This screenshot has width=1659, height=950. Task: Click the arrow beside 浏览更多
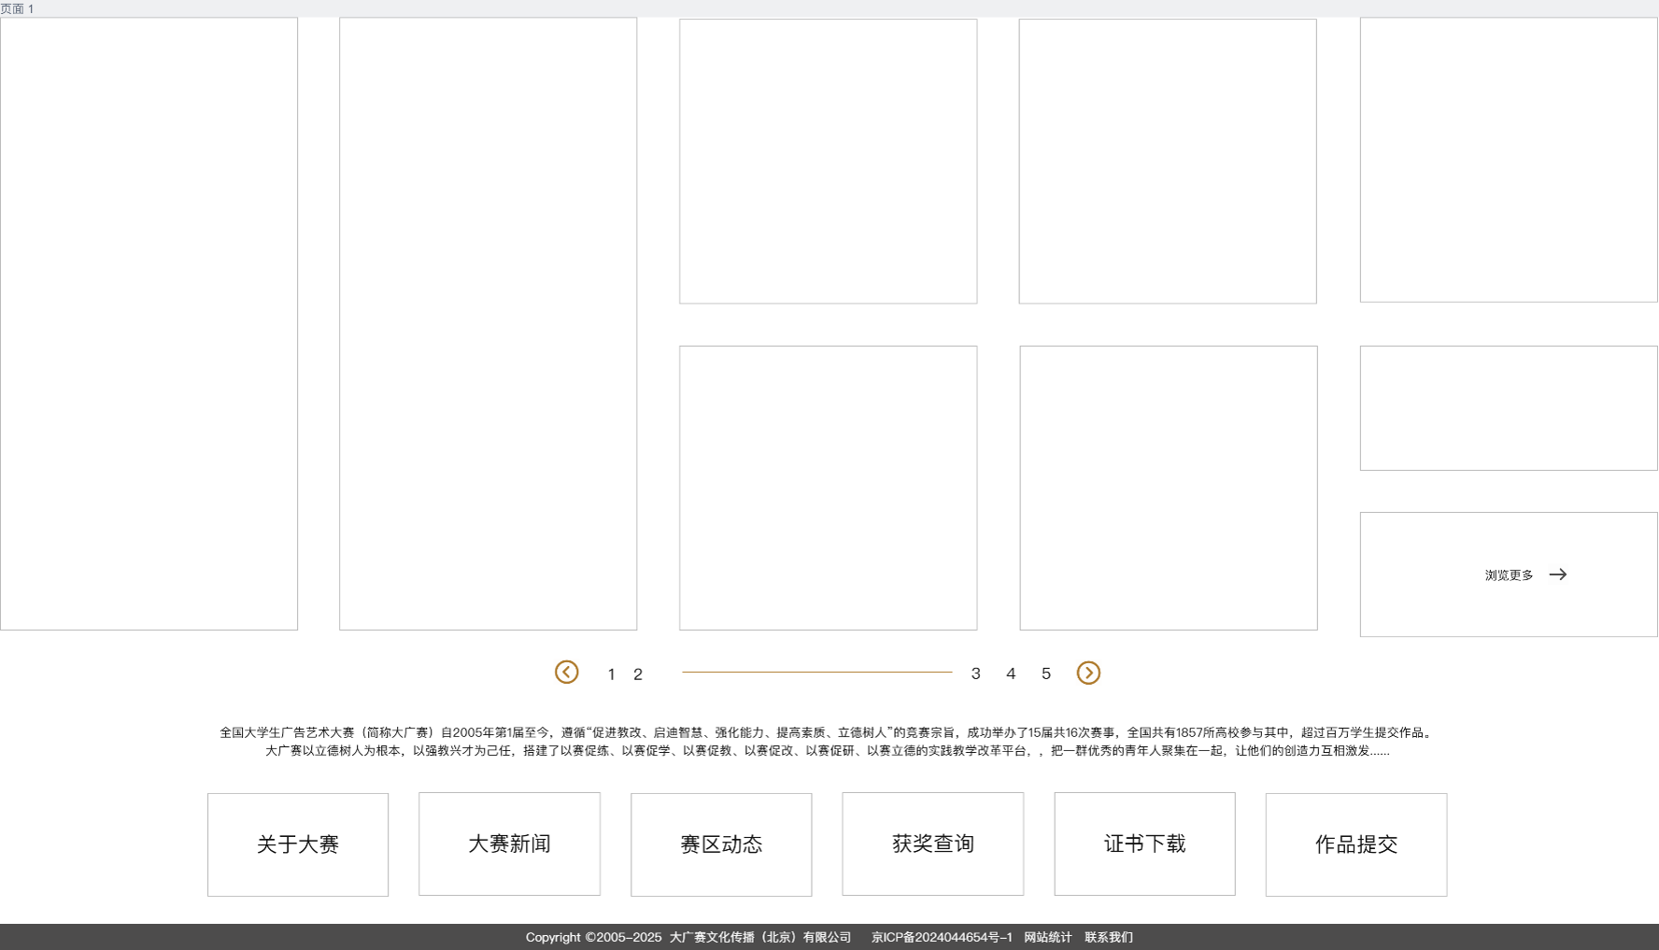point(1557,574)
